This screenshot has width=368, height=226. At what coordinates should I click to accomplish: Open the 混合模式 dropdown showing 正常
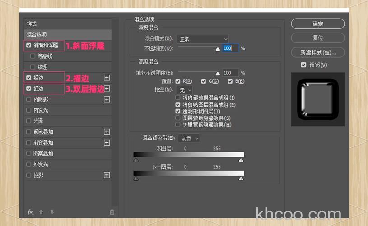[203, 39]
